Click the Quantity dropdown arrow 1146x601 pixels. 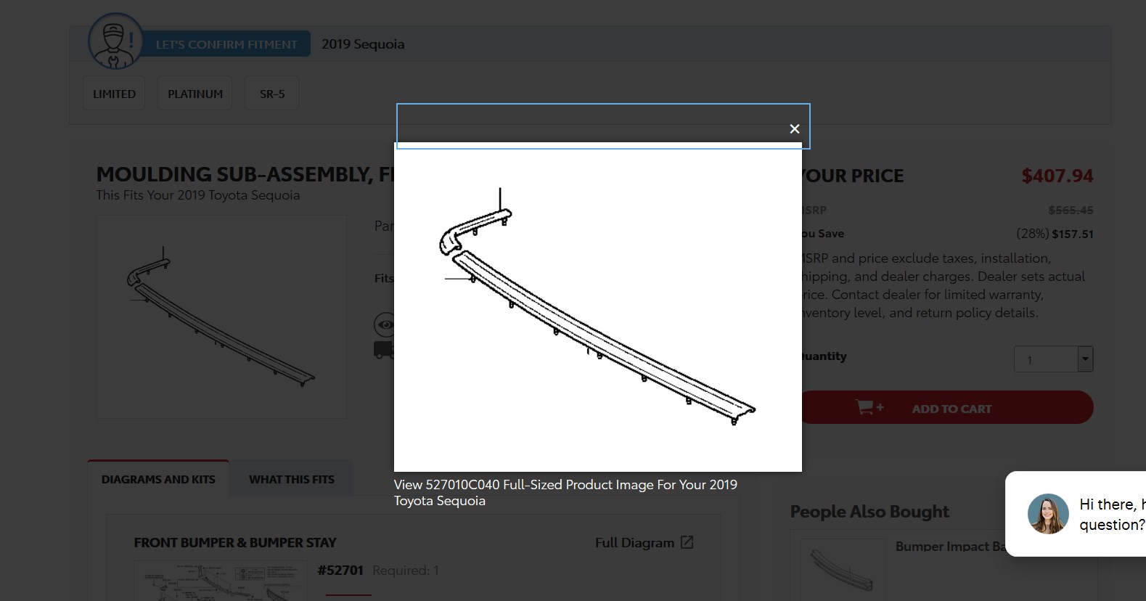1085,359
